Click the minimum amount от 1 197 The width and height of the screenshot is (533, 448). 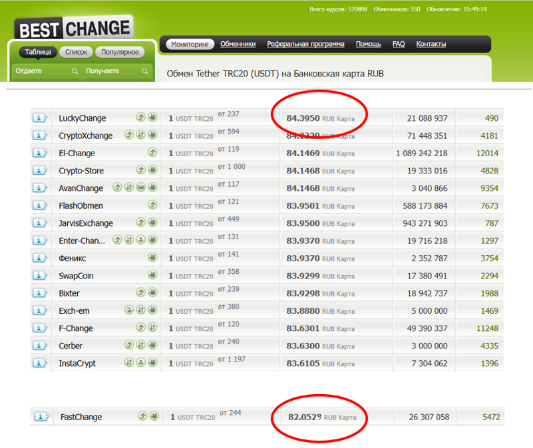(x=232, y=359)
